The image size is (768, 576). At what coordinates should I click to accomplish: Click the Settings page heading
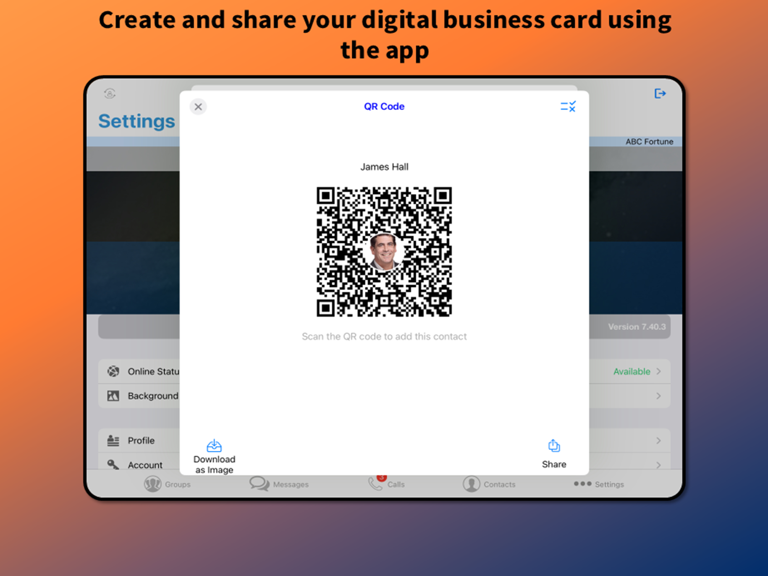point(136,121)
